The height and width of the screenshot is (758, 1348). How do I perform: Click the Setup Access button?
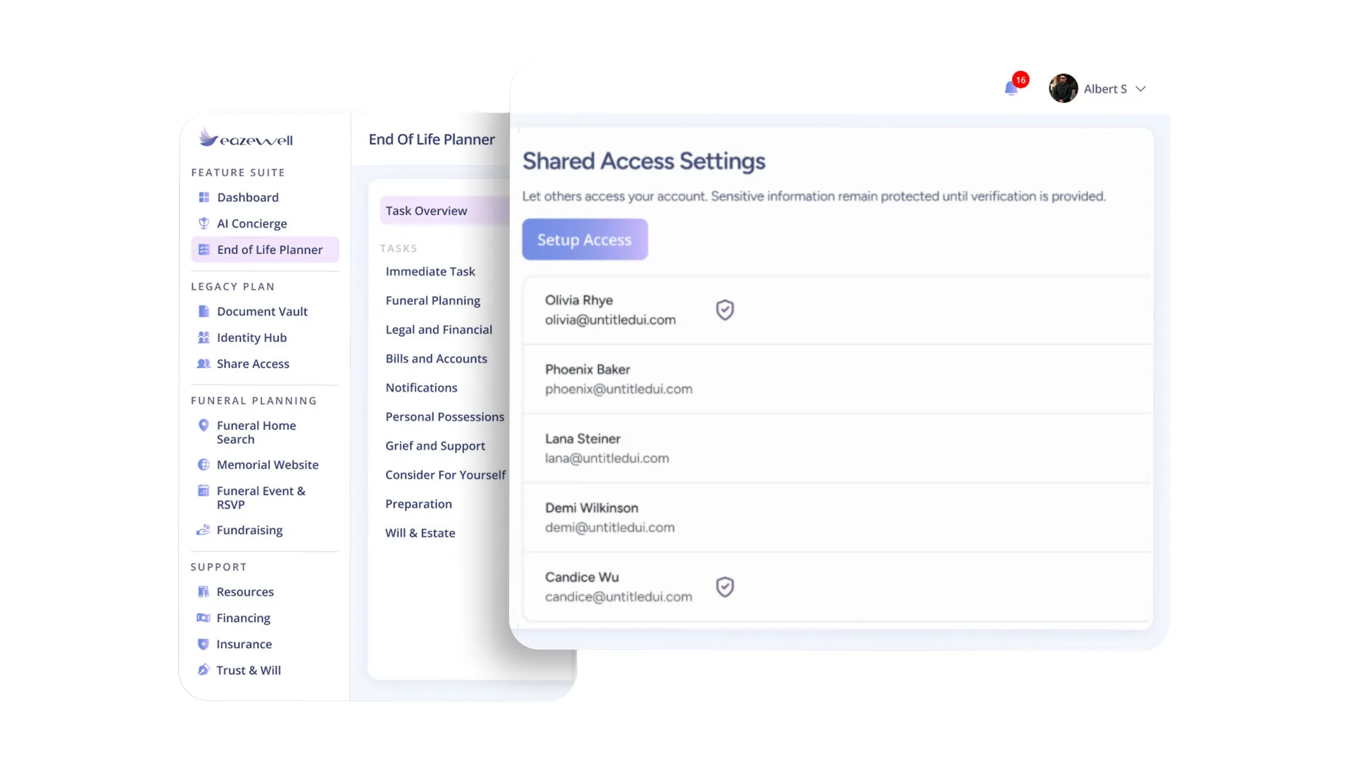click(x=584, y=239)
